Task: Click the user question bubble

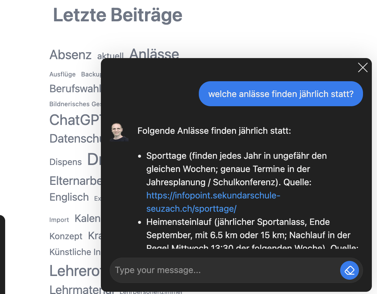Action: point(281,94)
